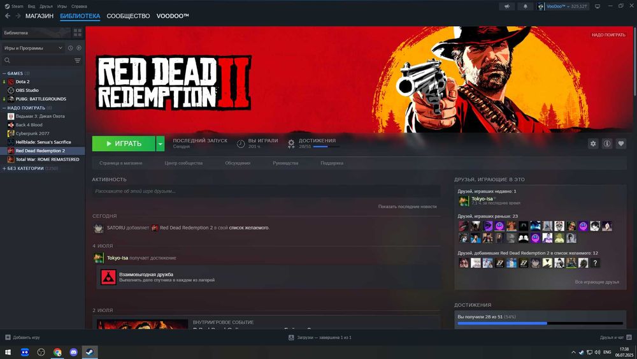Open the VooDoo account dropdown

pos(562,6)
